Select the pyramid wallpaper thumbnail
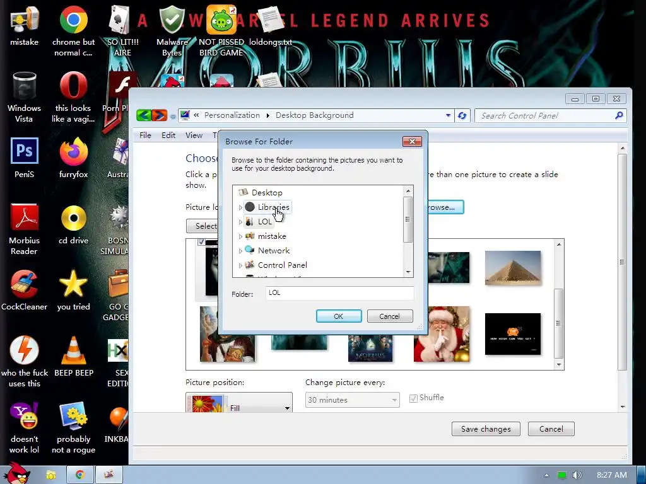This screenshot has width=646, height=484. [x=512, y=268]
